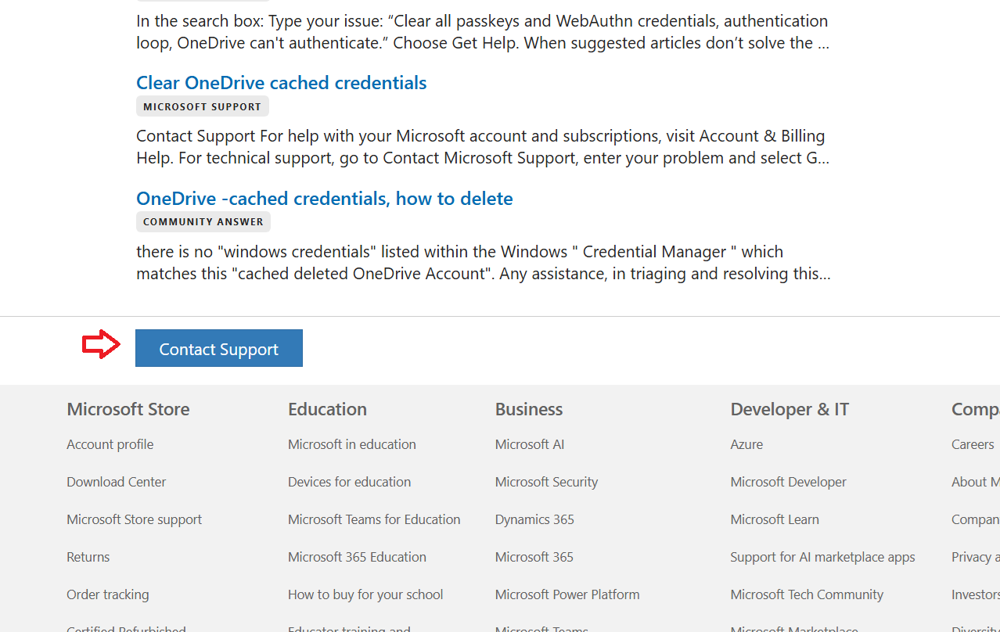Image resolution: width=1000 pixels, height=632 pixels.
Task: Go to Download Center
Action: click(x=117, y=482)
